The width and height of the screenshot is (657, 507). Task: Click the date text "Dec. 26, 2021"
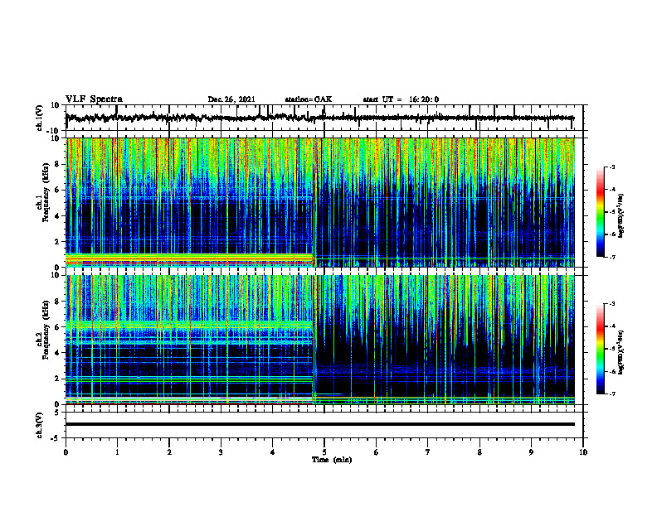(231, 99)
